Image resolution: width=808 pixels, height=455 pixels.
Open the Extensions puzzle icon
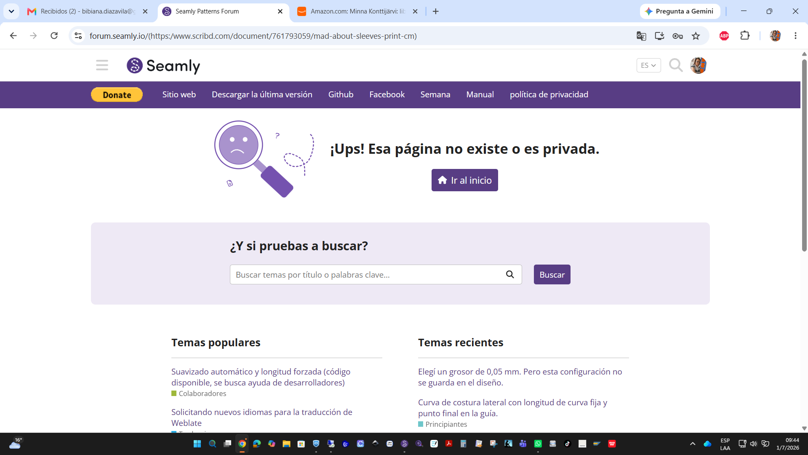tap(745, 36)
